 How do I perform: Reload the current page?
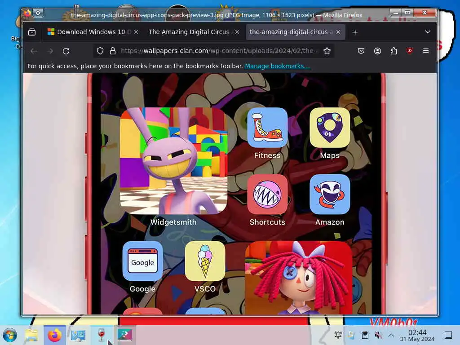[x=66, y=51]
